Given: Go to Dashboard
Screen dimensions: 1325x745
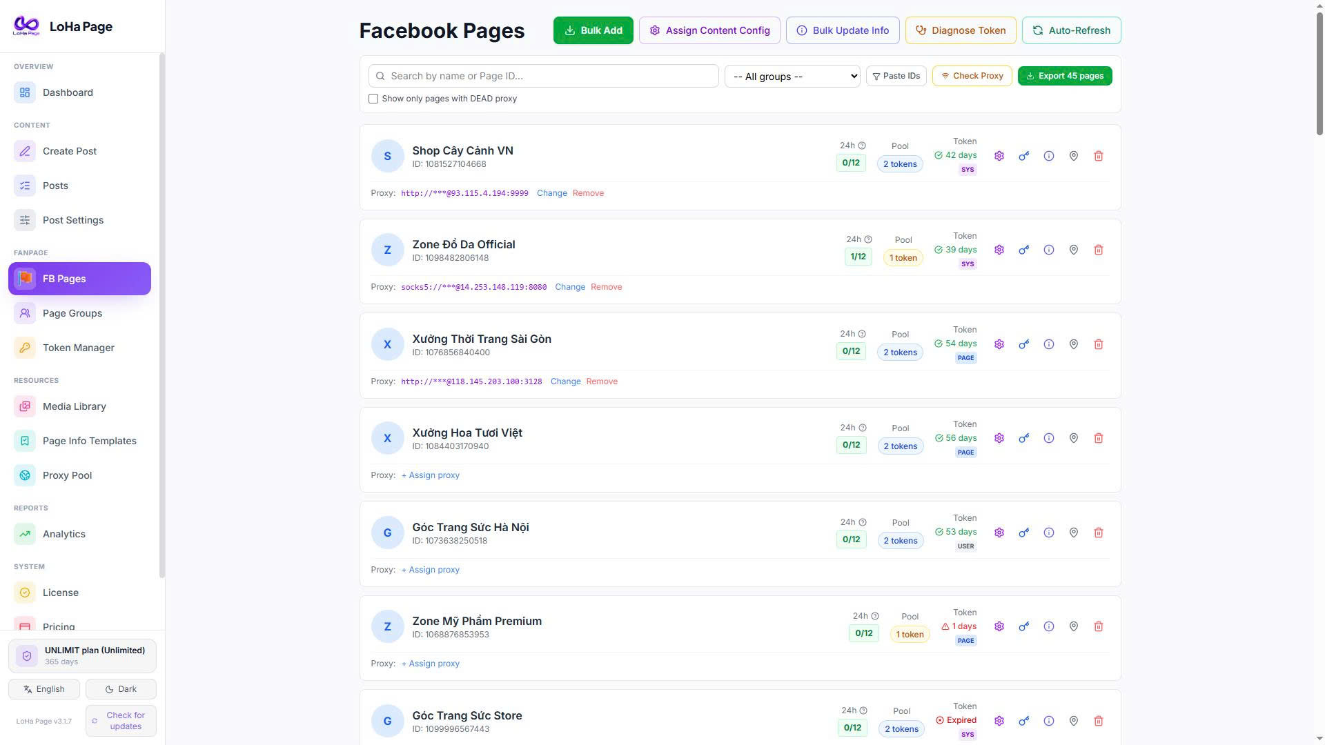Looking at the screenshot, I should [x=79, y=92].
